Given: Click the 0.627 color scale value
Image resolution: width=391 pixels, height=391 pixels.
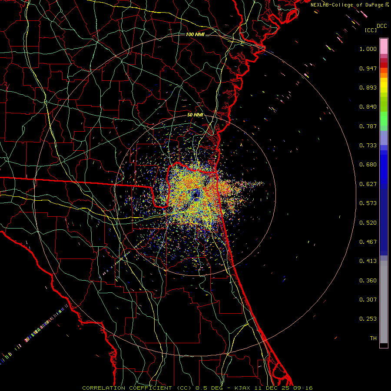Looking at the screenshot, I should click(368, 184).
